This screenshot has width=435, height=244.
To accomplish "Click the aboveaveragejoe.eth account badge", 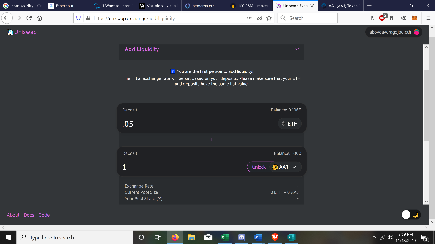I will click(394, 32).
